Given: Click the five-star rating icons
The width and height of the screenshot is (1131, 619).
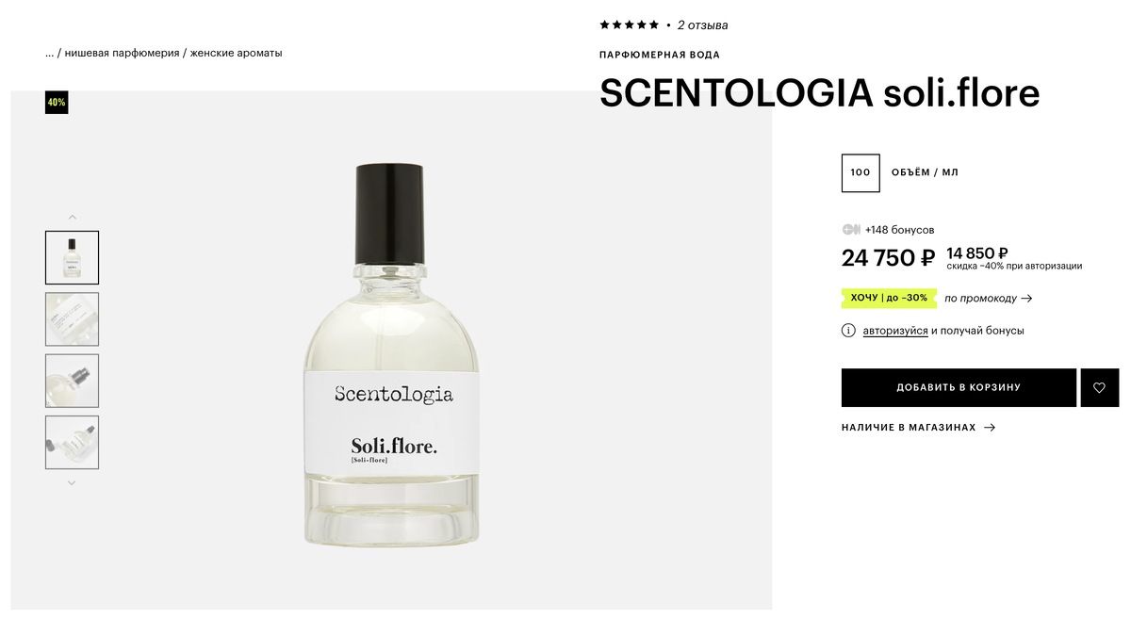Looking at the screenshot, I should coord(630,24).
